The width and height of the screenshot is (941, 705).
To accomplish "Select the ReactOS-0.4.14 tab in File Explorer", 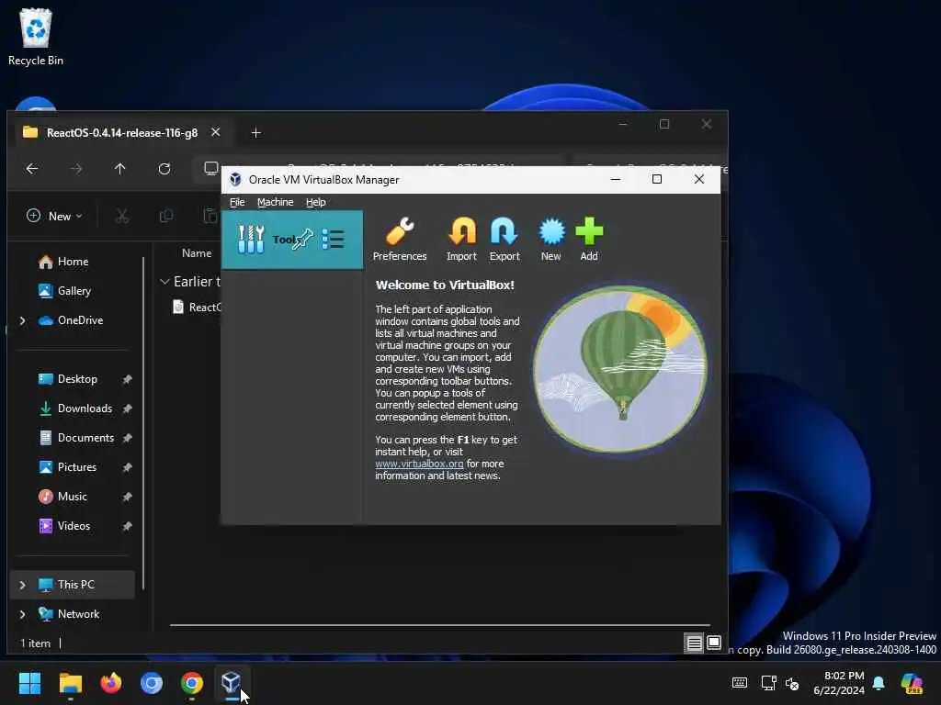I will (121, 132).
